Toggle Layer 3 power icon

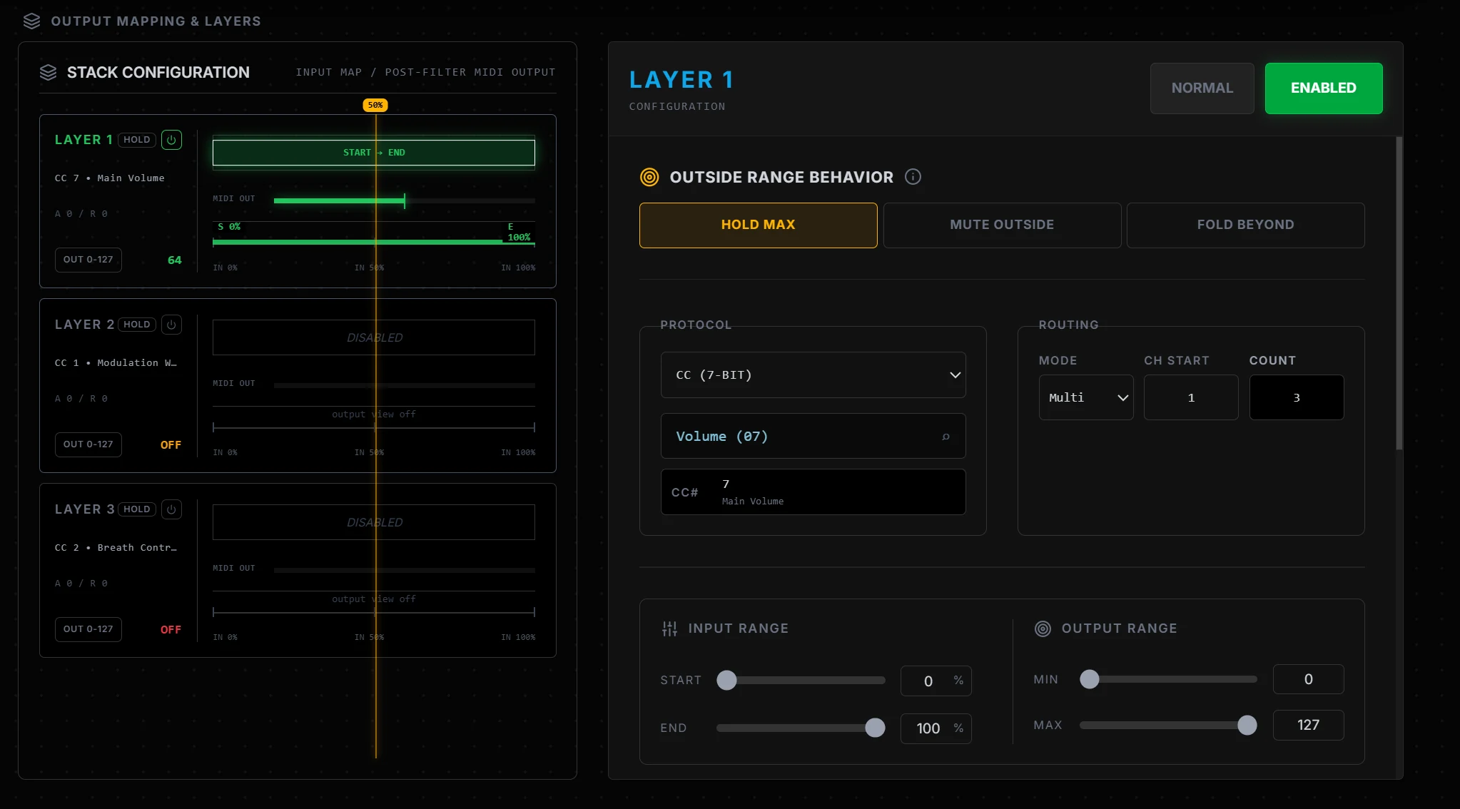coord(171,509)
